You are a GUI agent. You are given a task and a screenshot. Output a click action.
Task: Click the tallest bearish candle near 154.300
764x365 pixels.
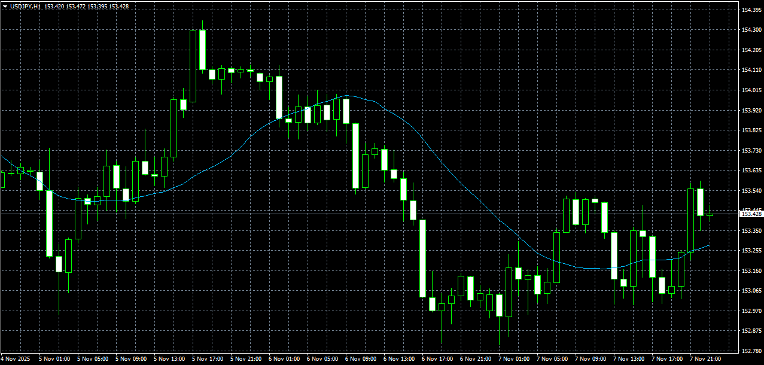point(202,50)
